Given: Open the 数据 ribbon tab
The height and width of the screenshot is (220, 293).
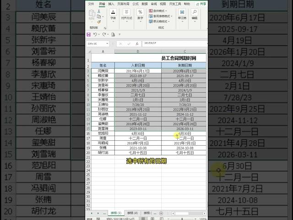Looking at the screenshot, I should tap(145, 4).
